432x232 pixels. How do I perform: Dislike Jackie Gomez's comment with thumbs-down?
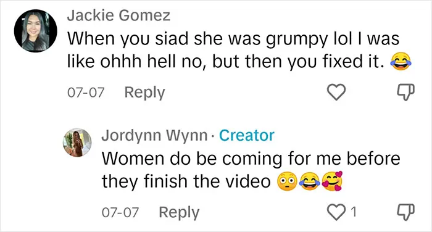405,92
